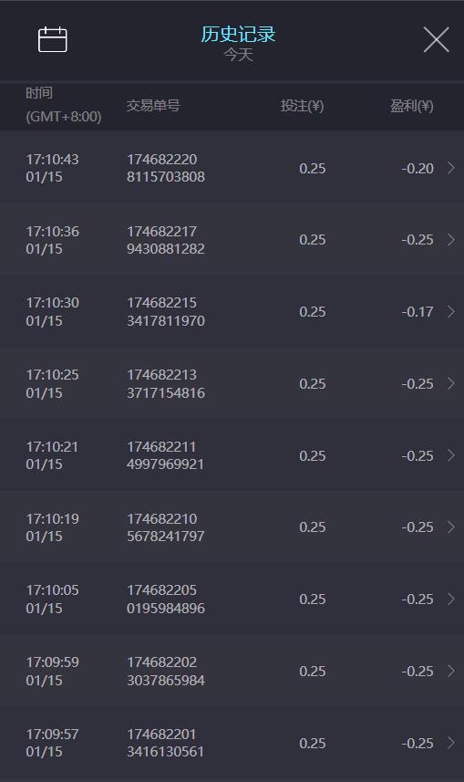Click chevron beside 17:09:59 record
This screenshot has width=464, height=782.
(450, 671)
